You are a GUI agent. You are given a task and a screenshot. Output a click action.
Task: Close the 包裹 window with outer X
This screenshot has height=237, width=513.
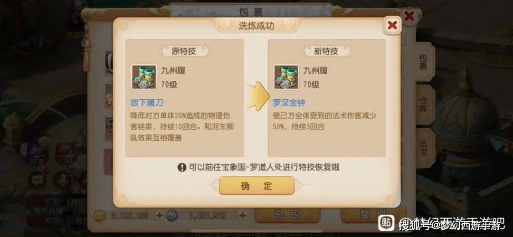[409, 15]
